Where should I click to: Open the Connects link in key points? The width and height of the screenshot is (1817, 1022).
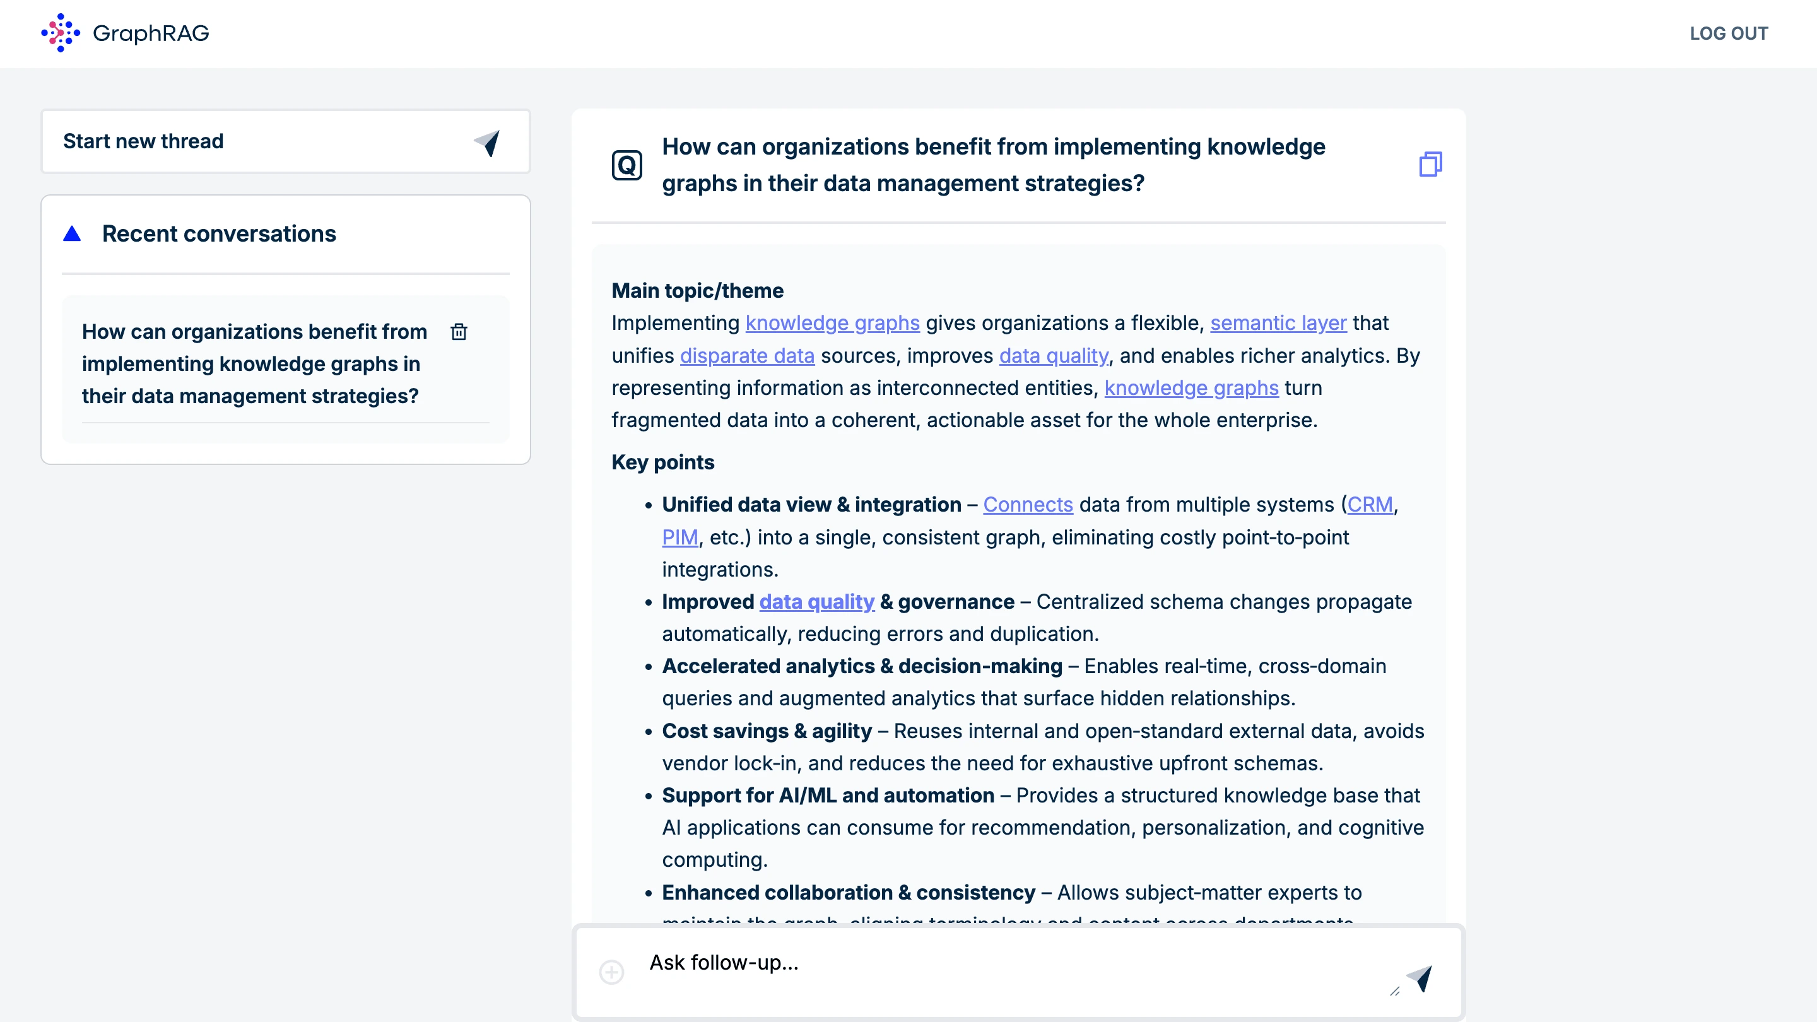1028,505
